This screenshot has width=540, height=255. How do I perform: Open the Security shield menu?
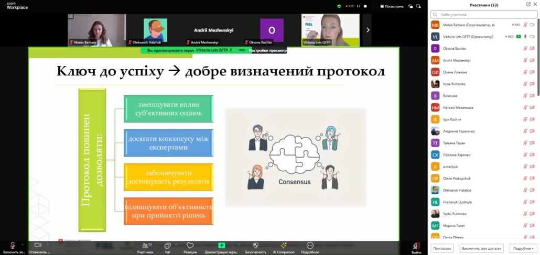[x=255, y=245]
